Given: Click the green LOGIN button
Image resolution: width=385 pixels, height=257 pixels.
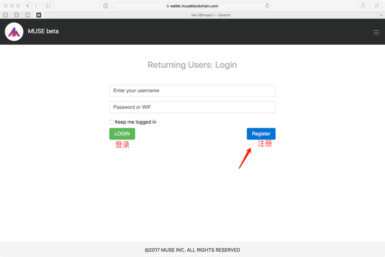Looking at the screenshot, I should pyautogui.click(x=122, y=134).
